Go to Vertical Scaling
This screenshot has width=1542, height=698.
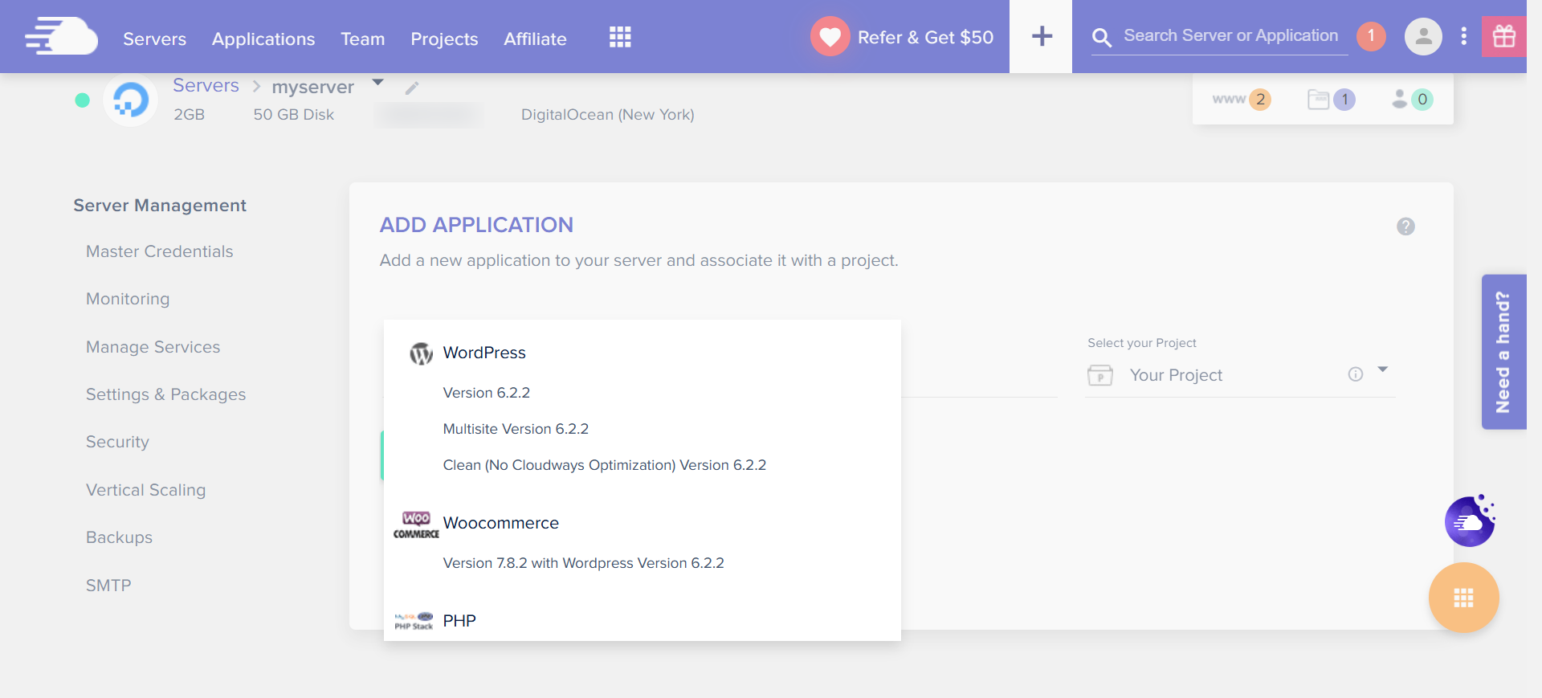click(146, 490)
